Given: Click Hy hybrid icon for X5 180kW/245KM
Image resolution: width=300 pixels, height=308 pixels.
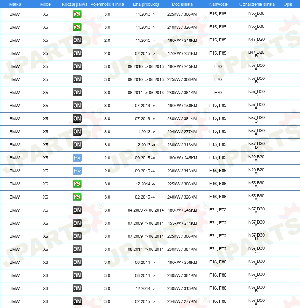Looking at the screenshot, I should click(77, 158).
